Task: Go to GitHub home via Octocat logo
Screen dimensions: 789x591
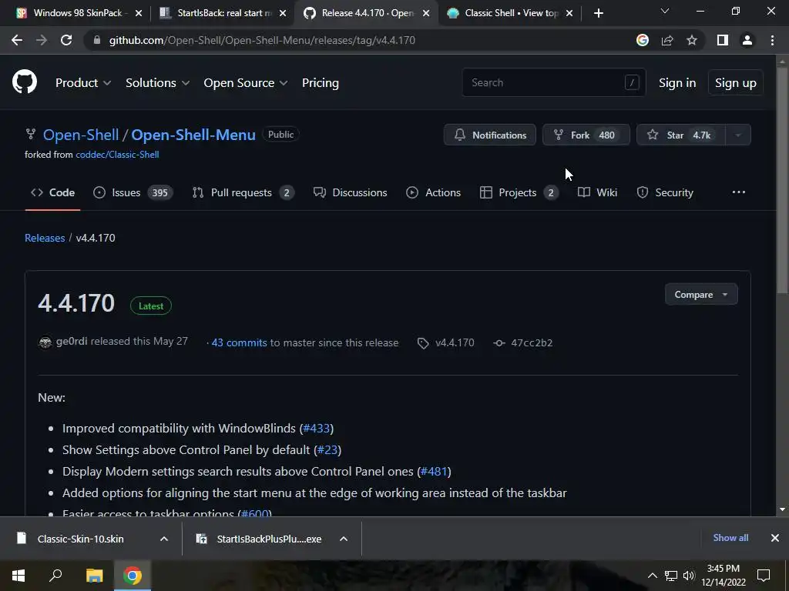Action: [25, 82]
